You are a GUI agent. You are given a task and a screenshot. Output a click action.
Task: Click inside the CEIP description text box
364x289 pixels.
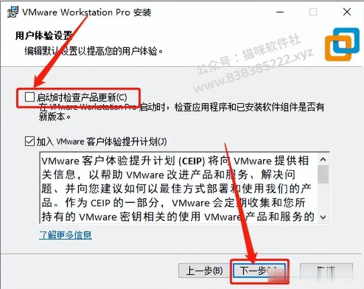coord(178,188)
